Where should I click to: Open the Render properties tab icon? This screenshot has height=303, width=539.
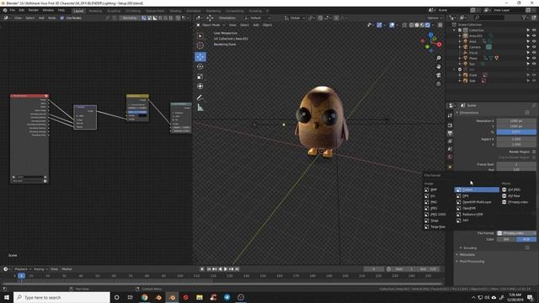click(450, 125)
